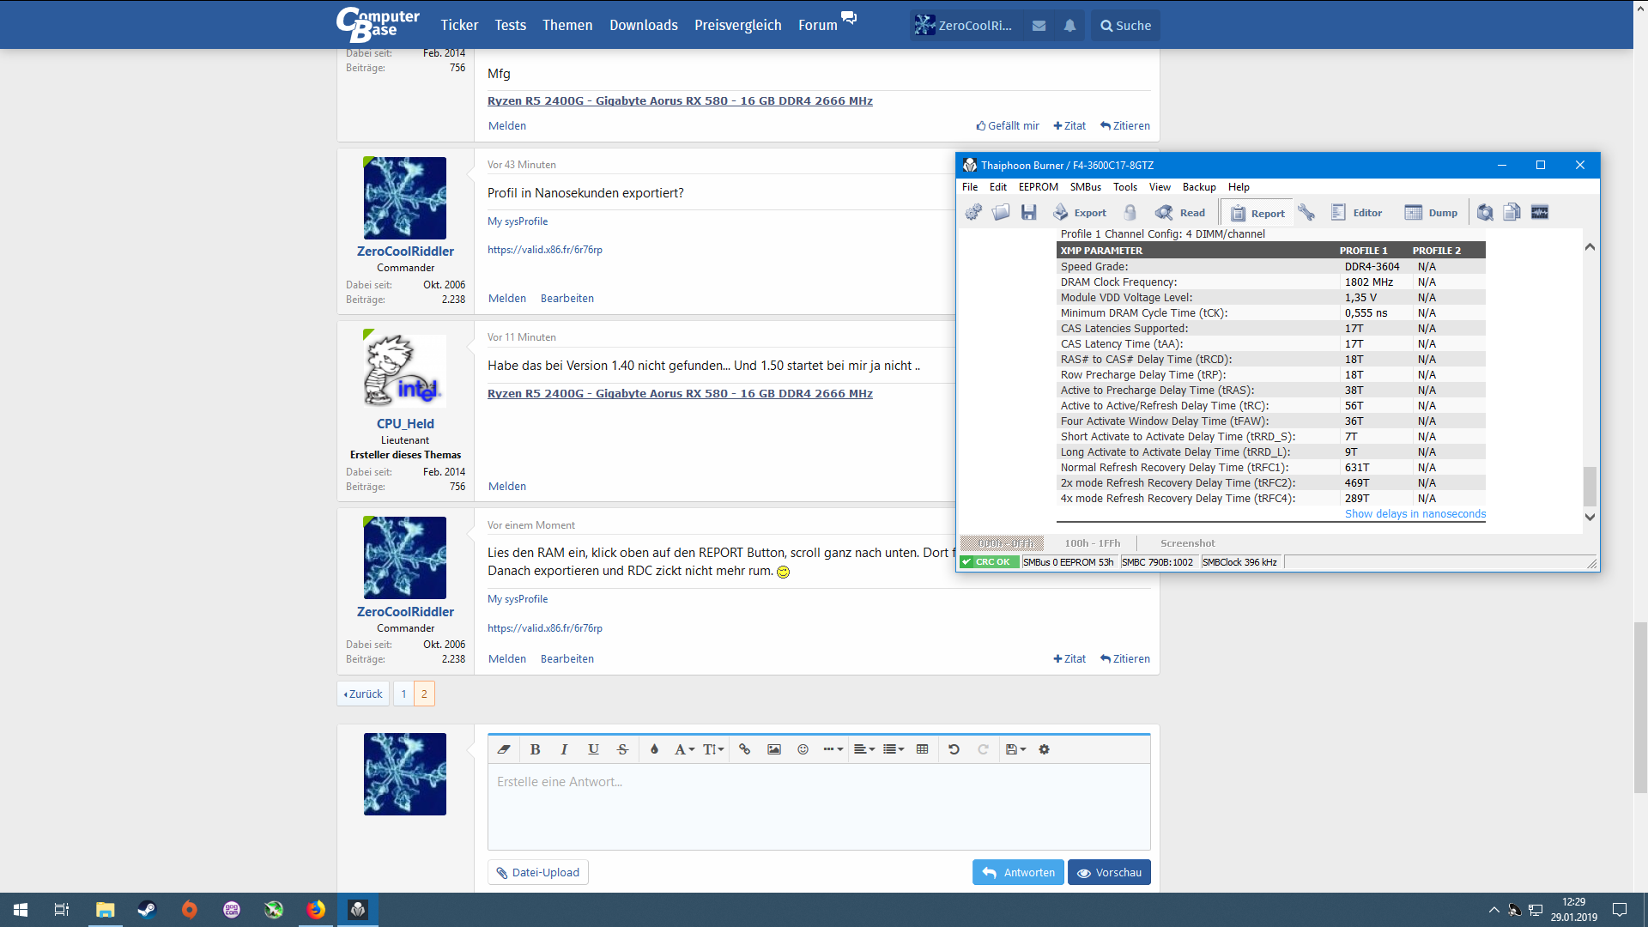Open the alignment options dropdown
This screenshot has height=927, width=1648.
(863, 749)
